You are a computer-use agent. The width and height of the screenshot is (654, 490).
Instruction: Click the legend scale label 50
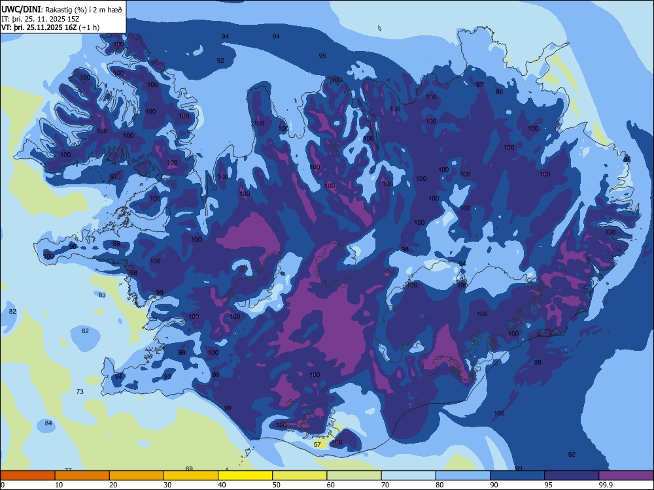[276, 485]
